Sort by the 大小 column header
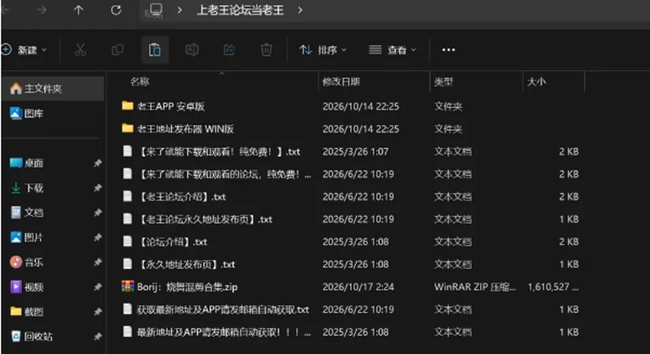This screenshot has height=354, width=650. click(536, 82)
